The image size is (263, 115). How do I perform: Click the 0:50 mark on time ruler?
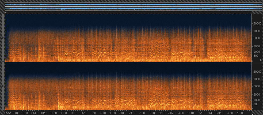pos(54,113)
